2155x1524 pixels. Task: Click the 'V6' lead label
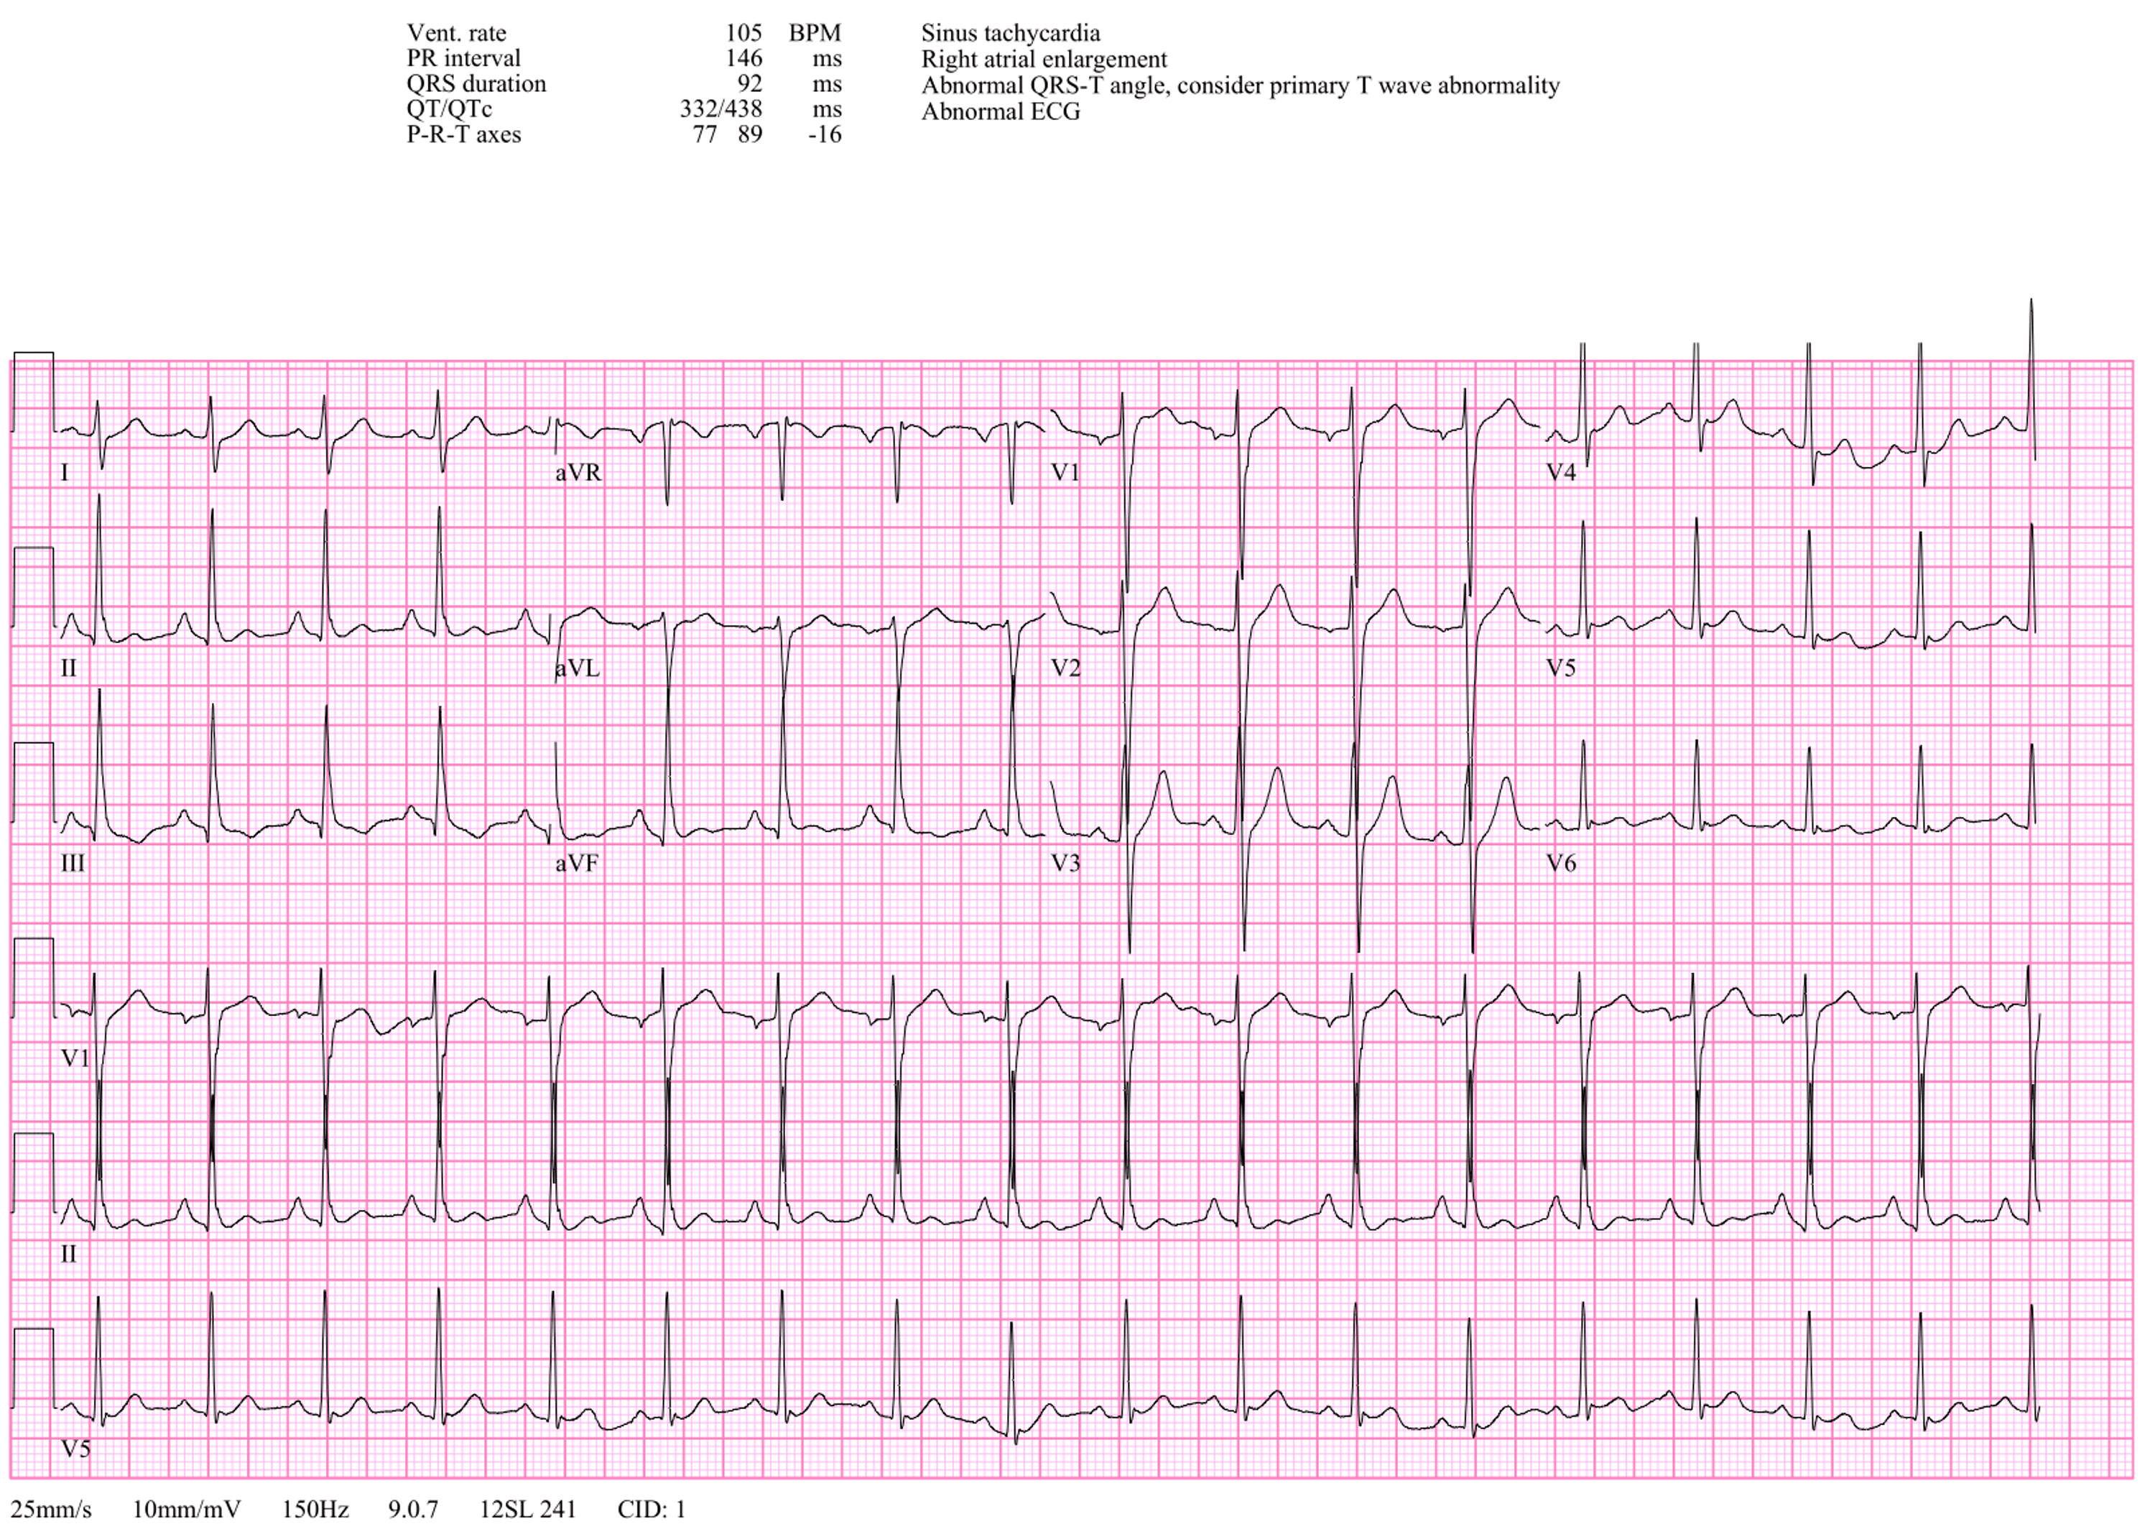tap(1561, 863)
